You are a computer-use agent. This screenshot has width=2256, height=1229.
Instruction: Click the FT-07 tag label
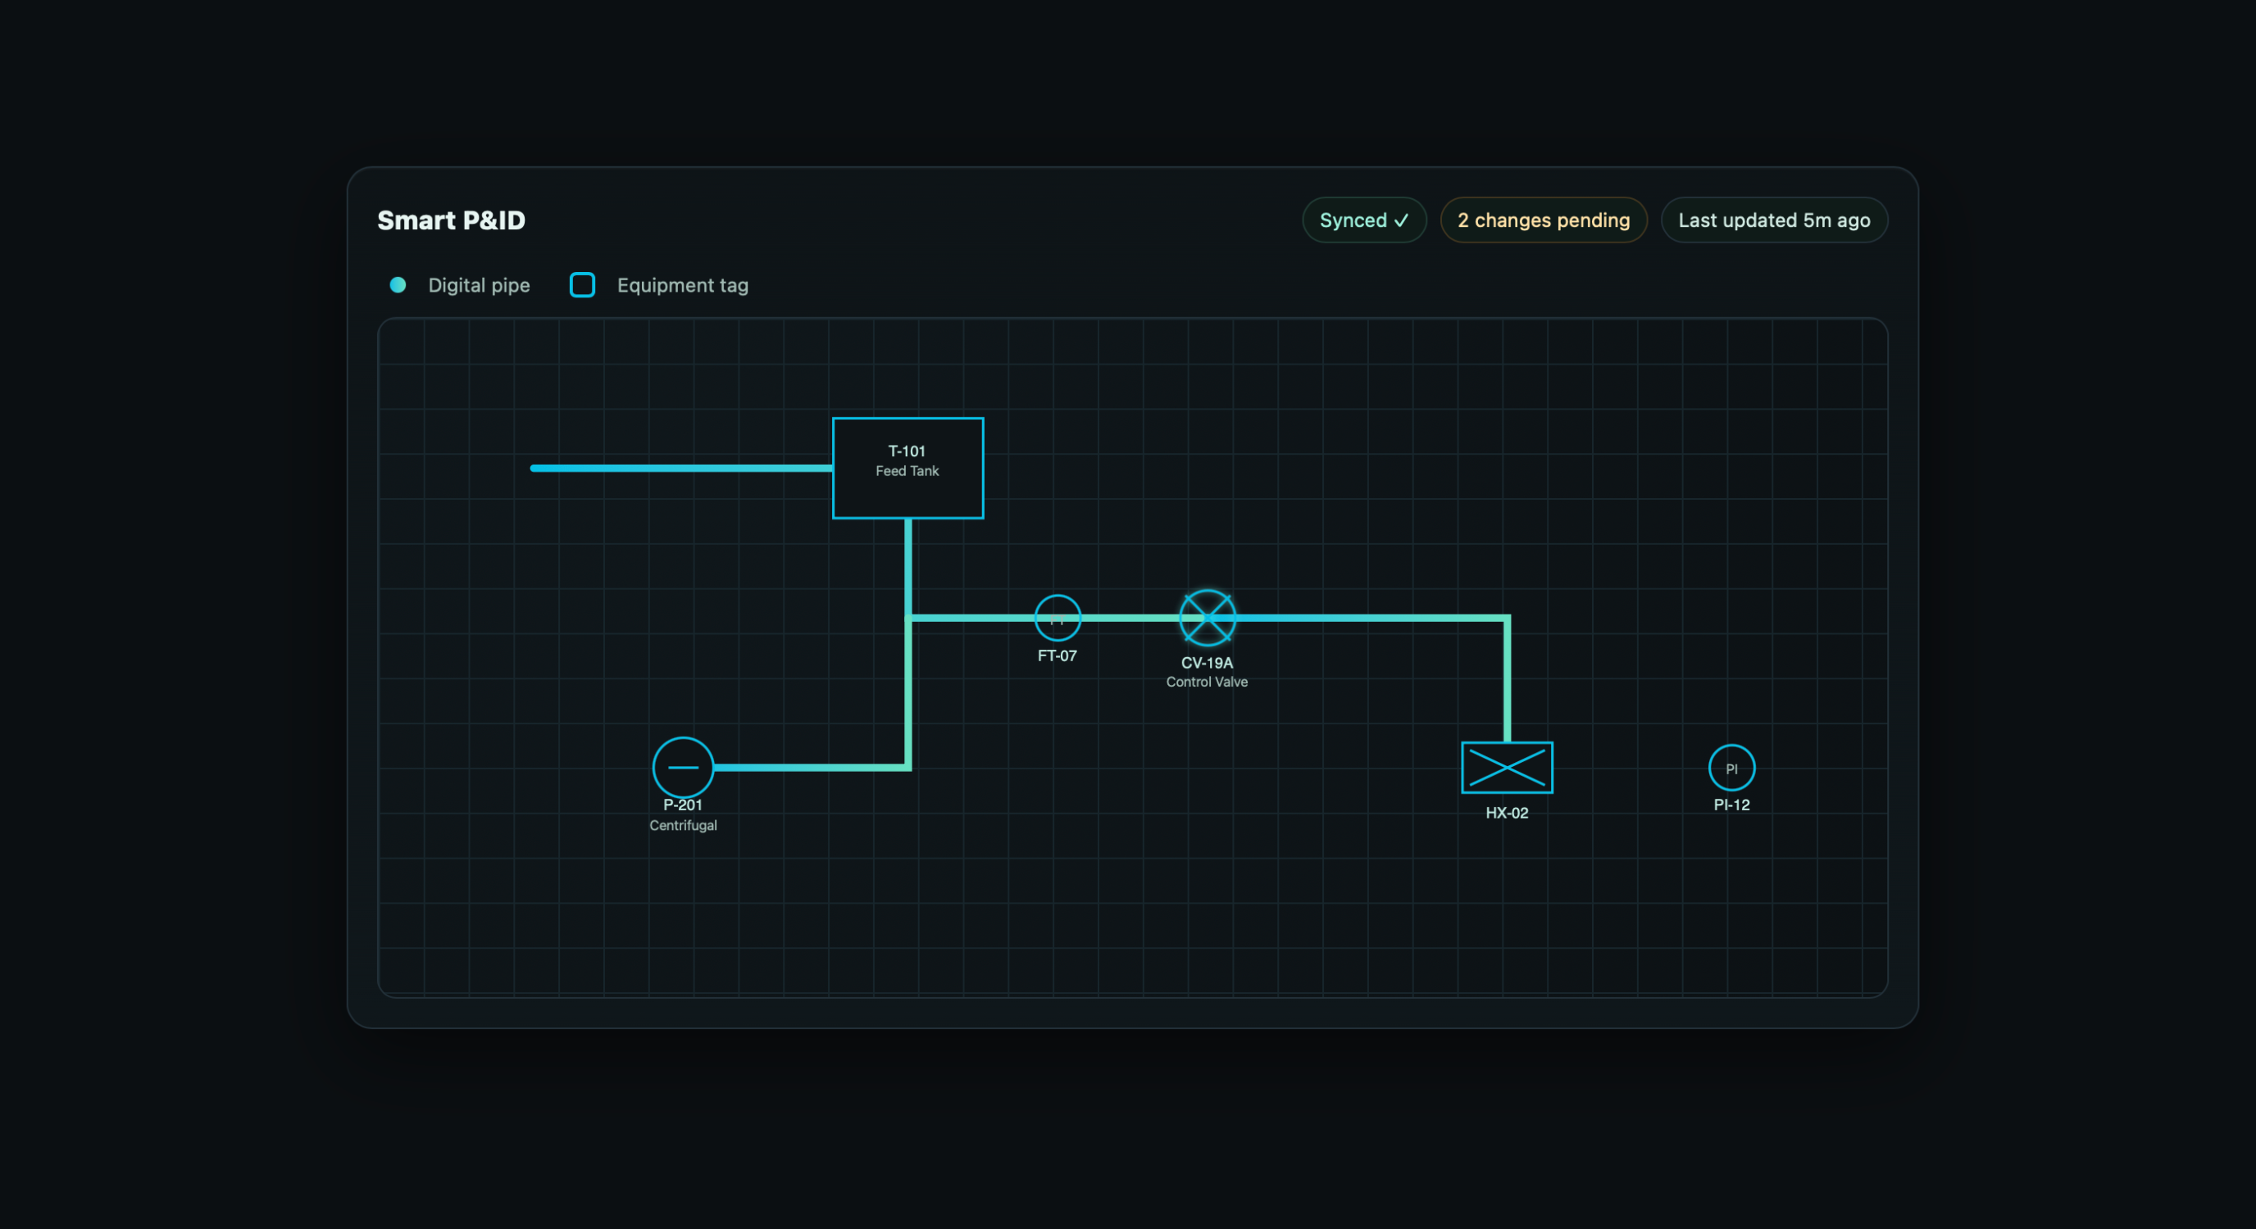point(1057,655)
